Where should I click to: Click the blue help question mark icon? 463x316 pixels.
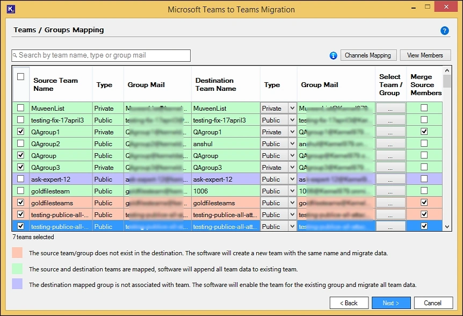click(444, 31)
